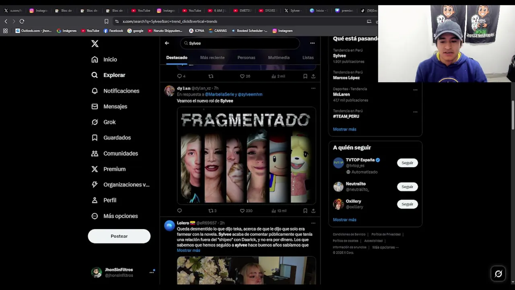Open JhonSinFiltros account menu dots
The height and width of the screenshot is (290, 515).
(152, 272)
